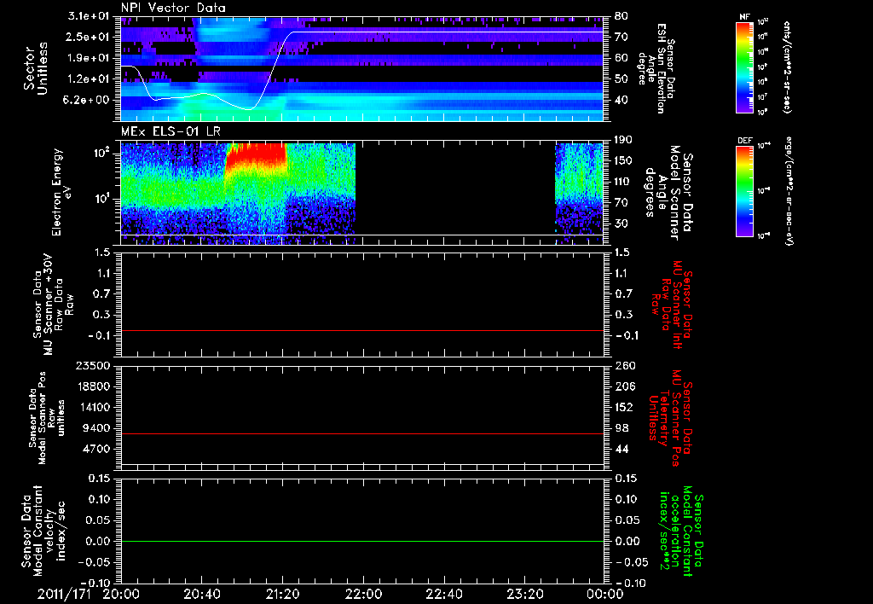Click the green constant velocity line
Viewport: 873px width, 604px height.
[x=361, y=541]
